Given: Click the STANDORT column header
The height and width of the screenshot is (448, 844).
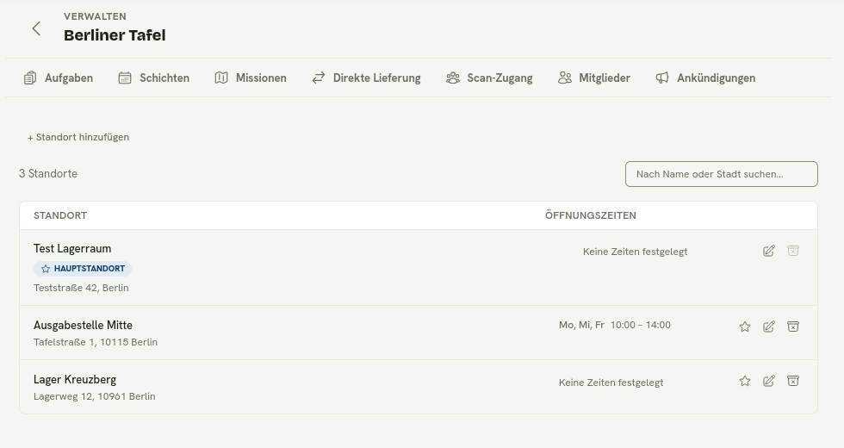Looking at the screenshot, I should (x=60, y=215).
